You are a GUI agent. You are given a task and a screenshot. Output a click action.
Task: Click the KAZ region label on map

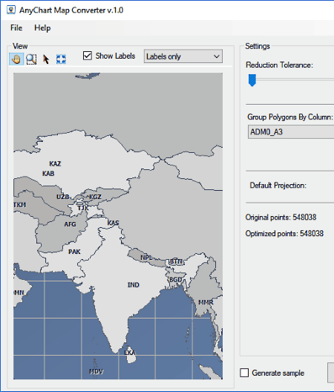pos(55,163)
